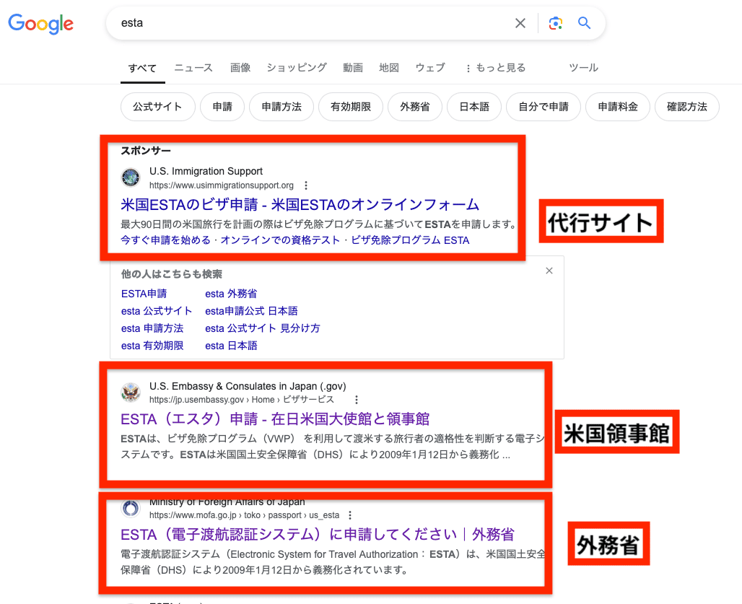This screenshot has height=604, width=742.
Task: Open the 米国ESTAのビザ申請 sponsored link
Action: (300, 205)
